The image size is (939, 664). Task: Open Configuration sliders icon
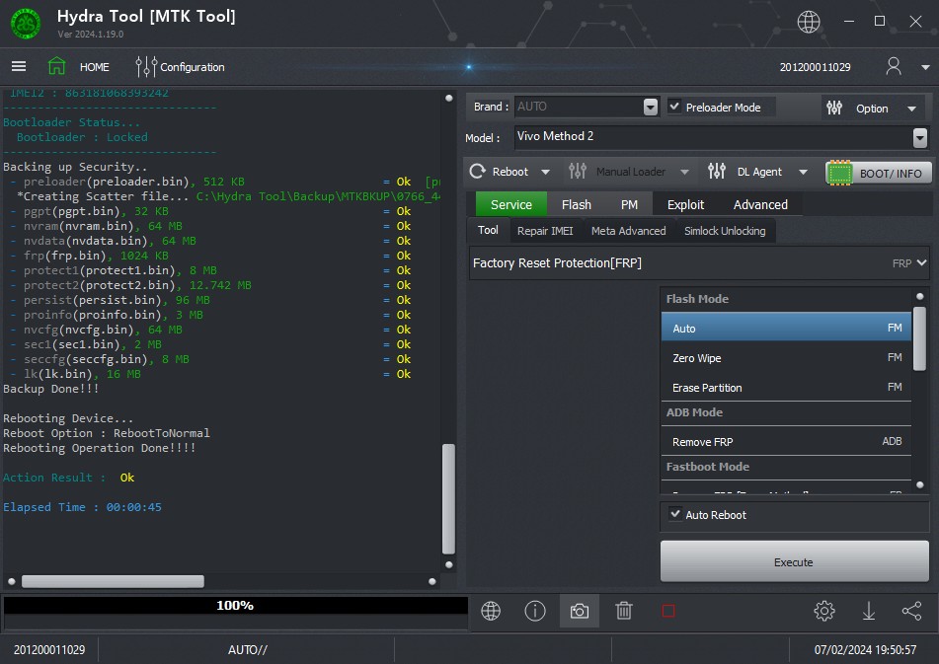click(146, 66)
